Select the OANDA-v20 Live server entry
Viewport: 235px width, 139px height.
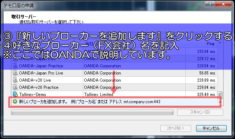(x=114, y=80)
